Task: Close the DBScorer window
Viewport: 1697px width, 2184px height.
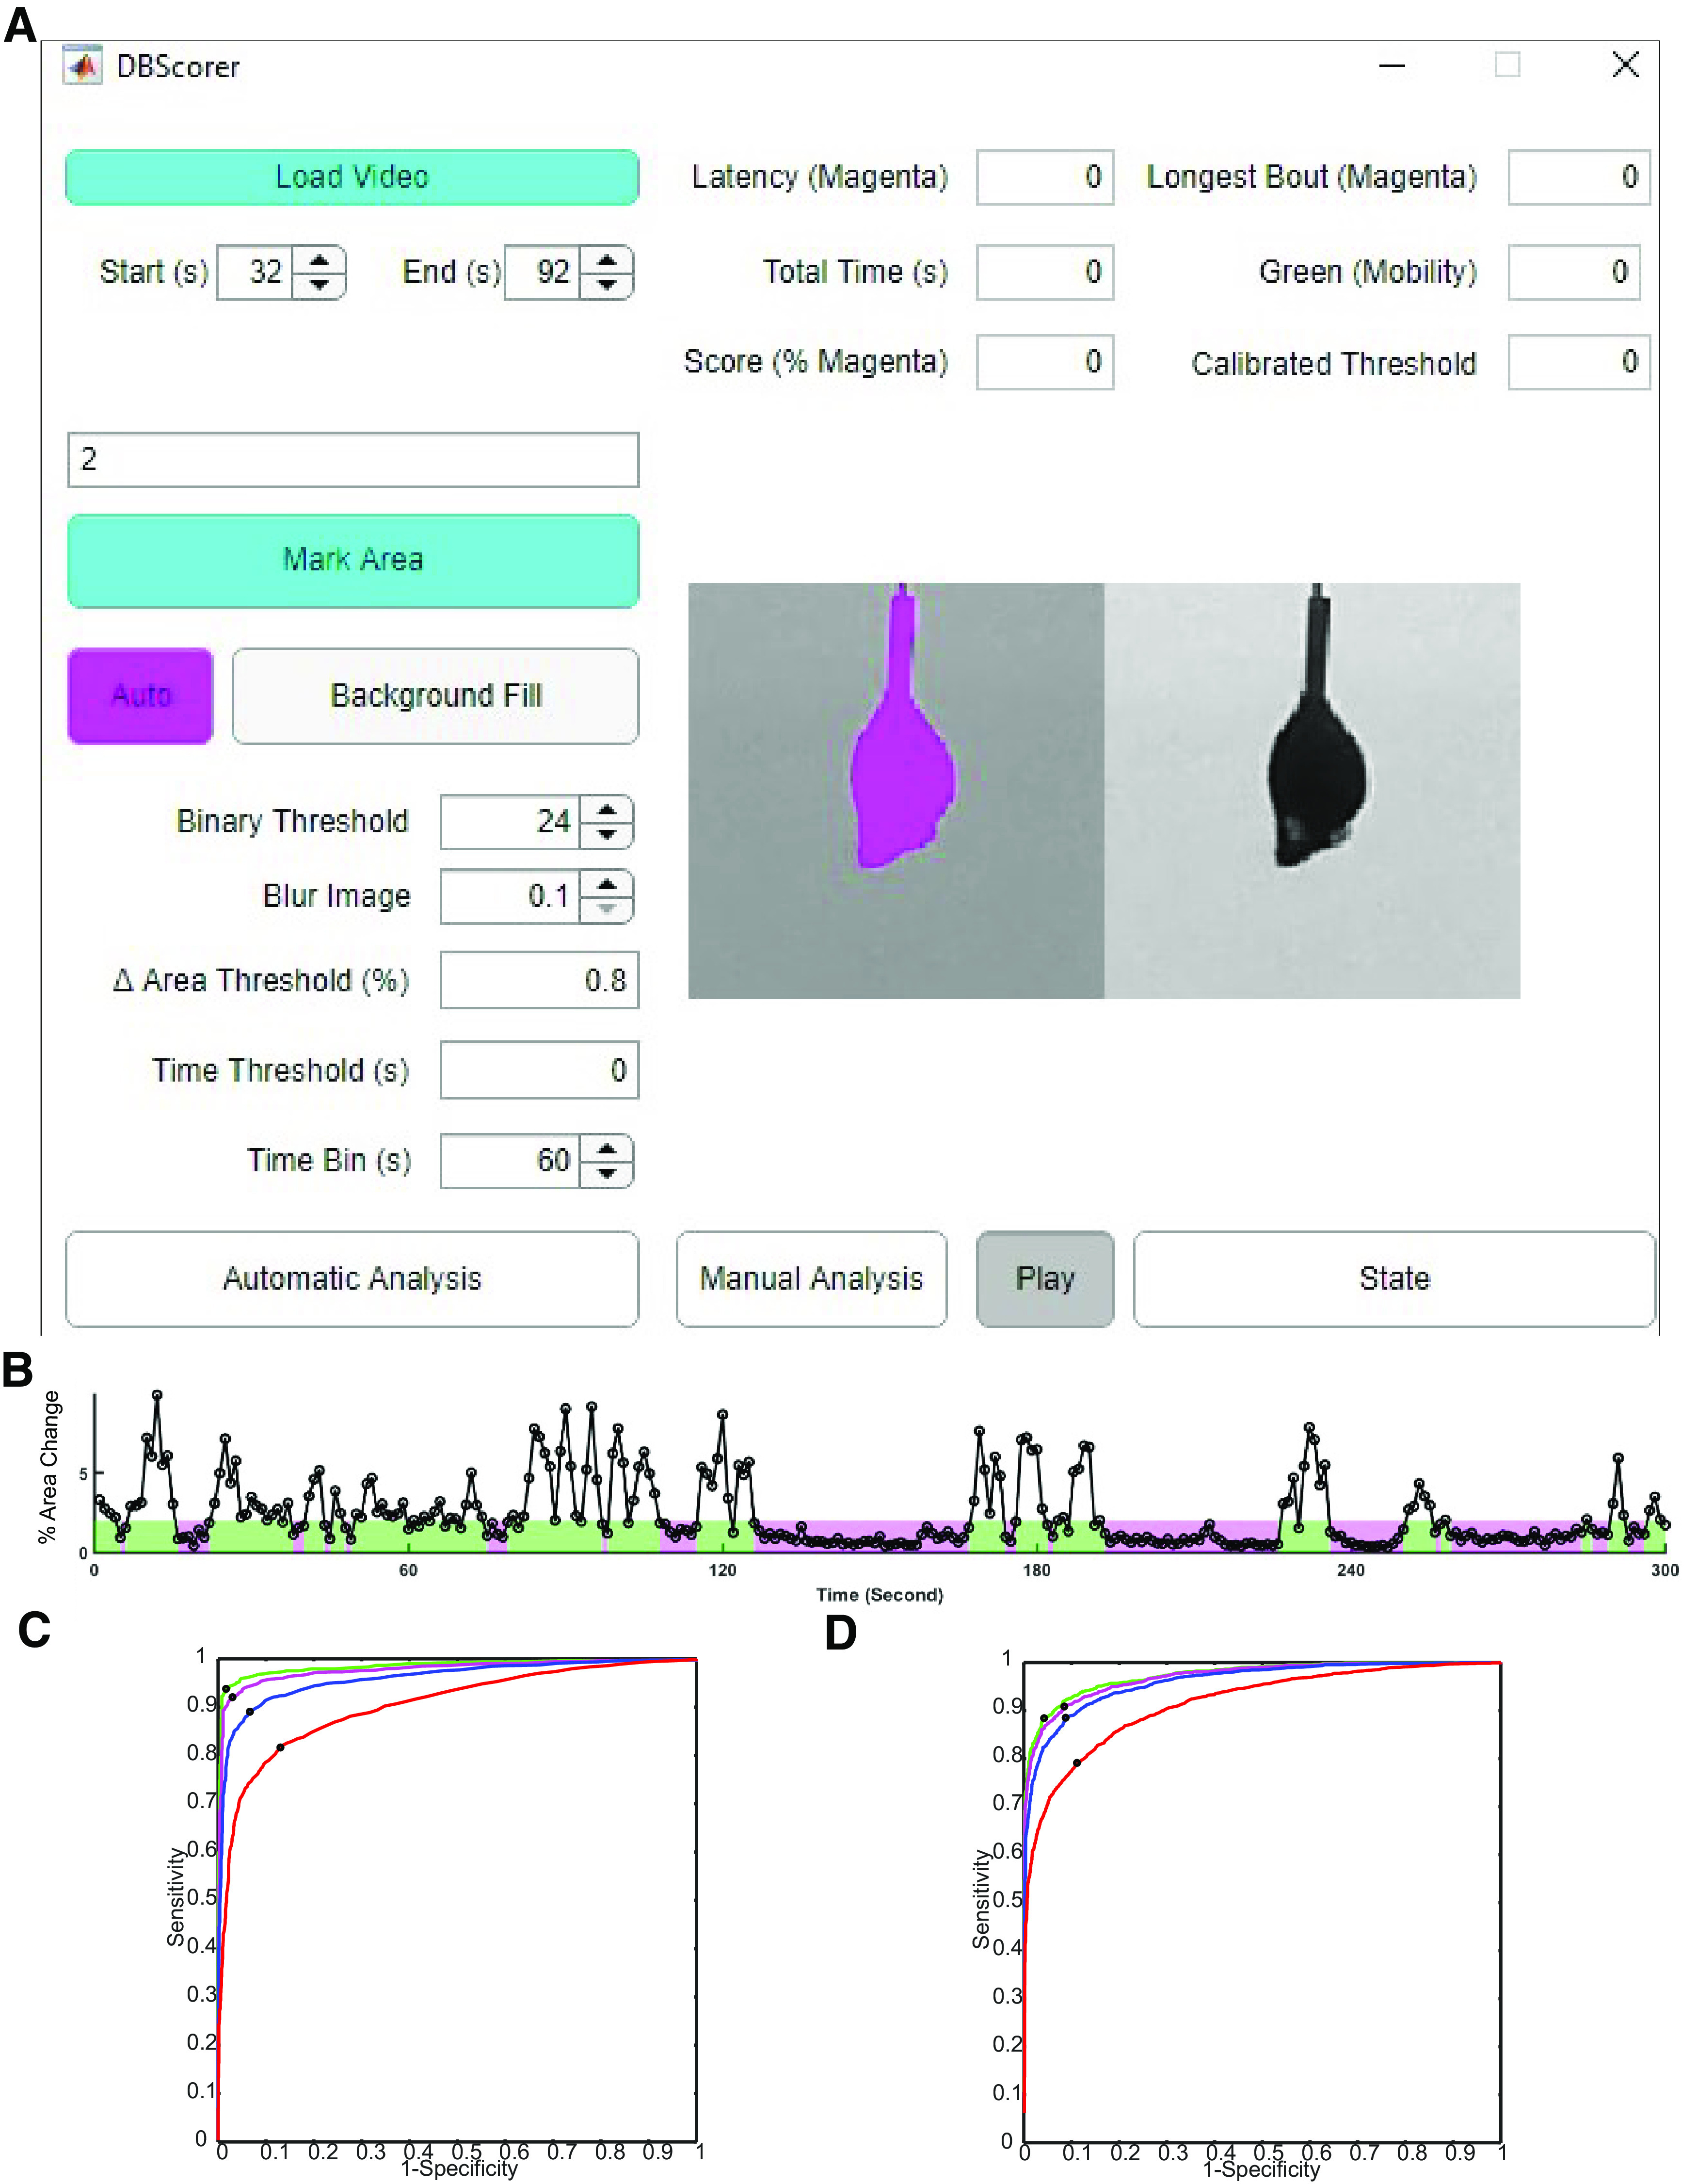Action: [1626, 66]
